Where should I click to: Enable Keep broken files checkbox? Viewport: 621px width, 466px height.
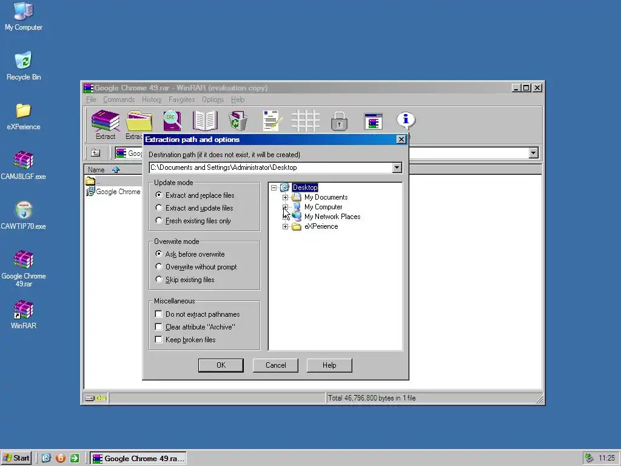tap(159, 340)
